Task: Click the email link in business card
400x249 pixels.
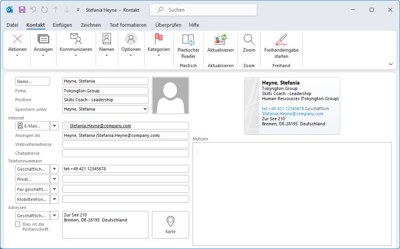Action: 293,114
